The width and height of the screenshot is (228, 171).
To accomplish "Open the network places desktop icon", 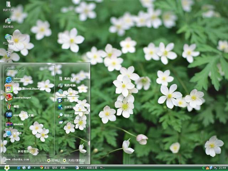I will 8,40.
